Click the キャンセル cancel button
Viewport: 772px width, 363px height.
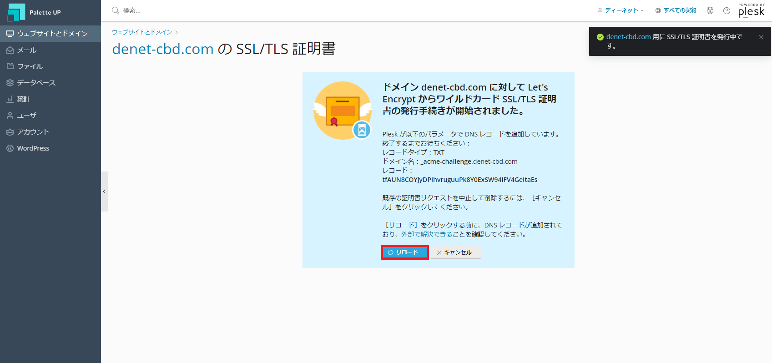click(x=455, y=252)
